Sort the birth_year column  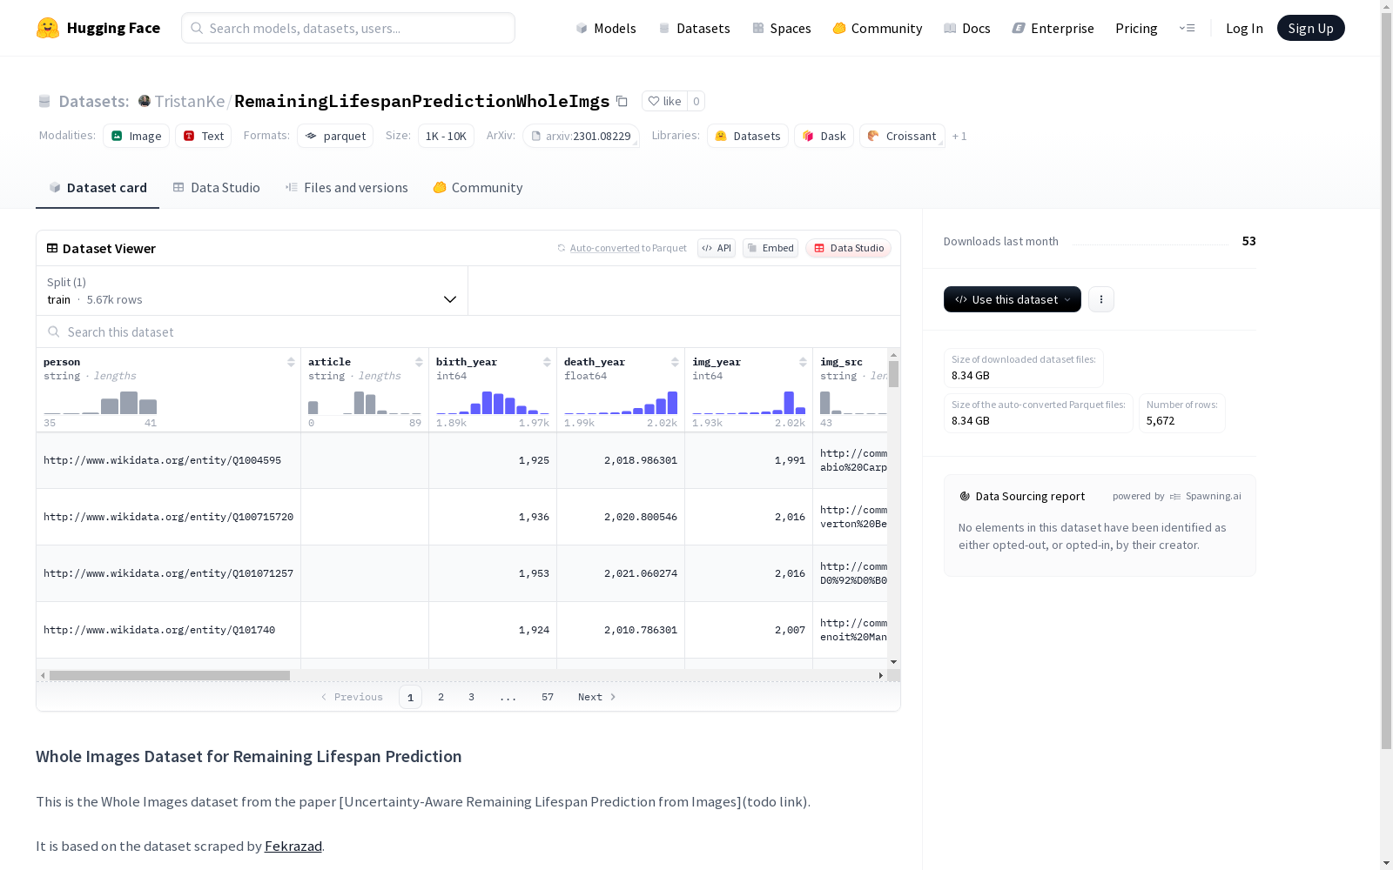click(547, 362)
